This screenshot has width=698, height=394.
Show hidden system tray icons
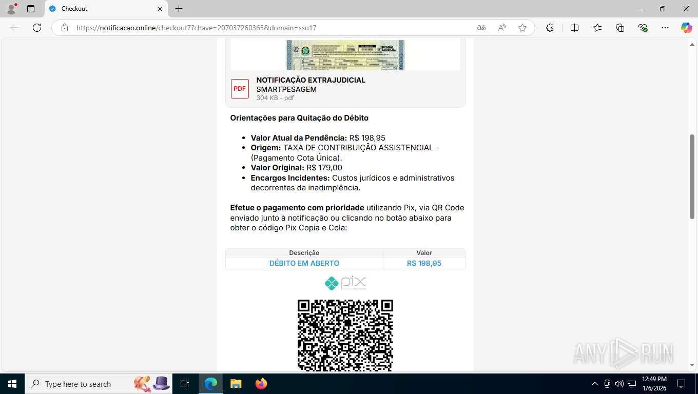pos(595,384)
